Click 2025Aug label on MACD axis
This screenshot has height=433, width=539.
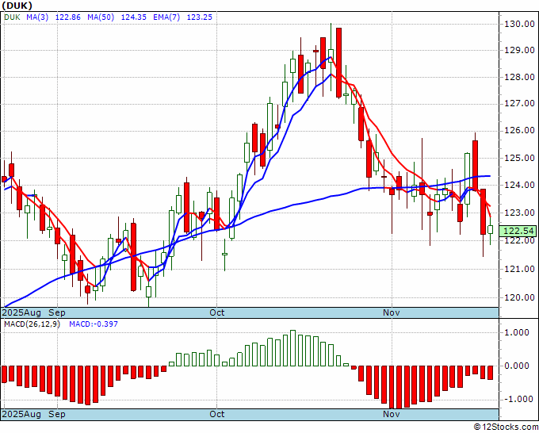tap(21, 414)
